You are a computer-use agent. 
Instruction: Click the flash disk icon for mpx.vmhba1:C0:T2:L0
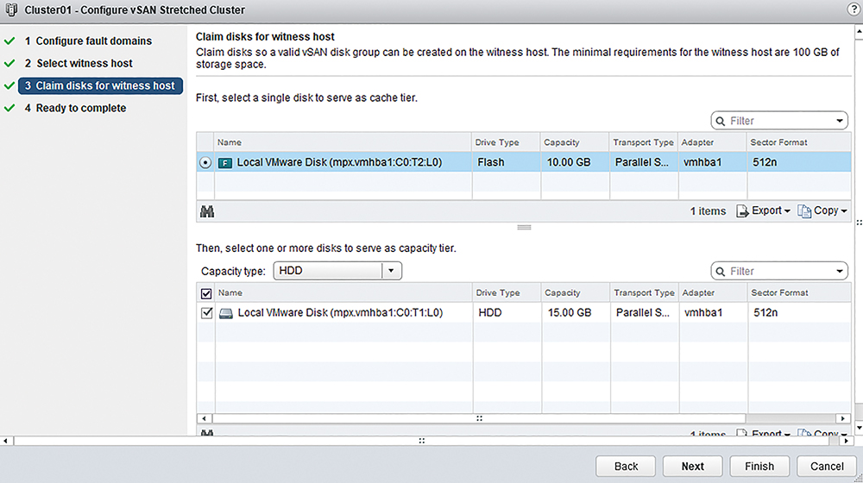[225, 163]
